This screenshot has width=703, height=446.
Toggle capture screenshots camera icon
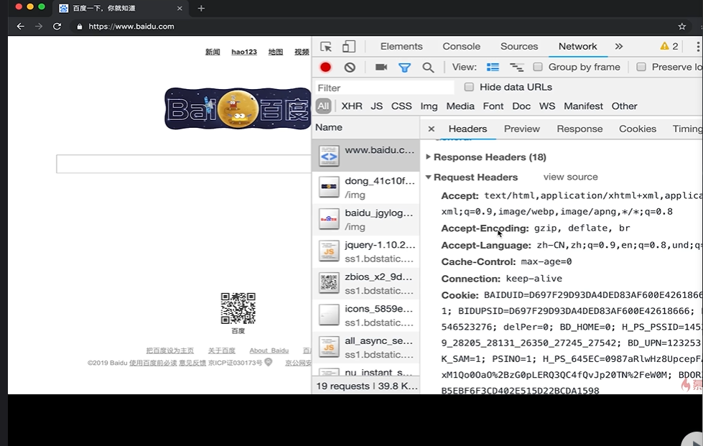tap(381, 68)
